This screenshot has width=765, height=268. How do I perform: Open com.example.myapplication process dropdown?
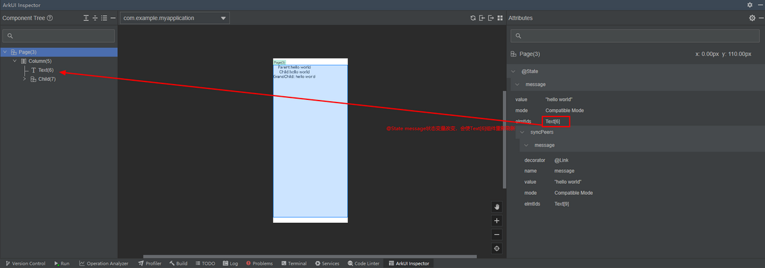tap(174, 18)
